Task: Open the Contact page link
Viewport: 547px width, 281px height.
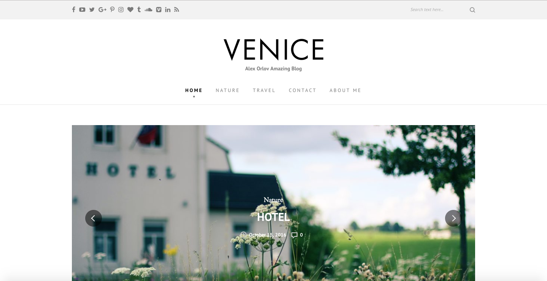Action: pos(302,90)
